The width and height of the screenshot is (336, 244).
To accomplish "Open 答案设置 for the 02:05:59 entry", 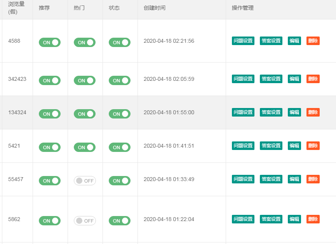I will 271,79.
